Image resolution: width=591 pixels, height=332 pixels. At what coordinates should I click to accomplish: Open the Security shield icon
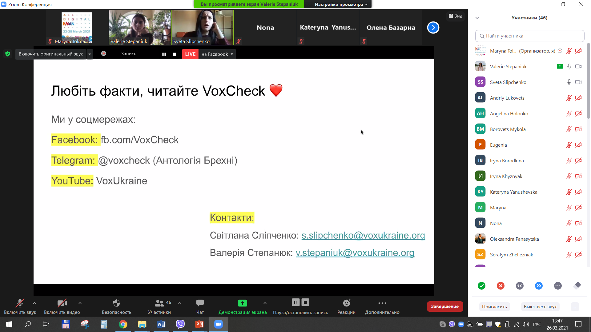pos(116,303)
